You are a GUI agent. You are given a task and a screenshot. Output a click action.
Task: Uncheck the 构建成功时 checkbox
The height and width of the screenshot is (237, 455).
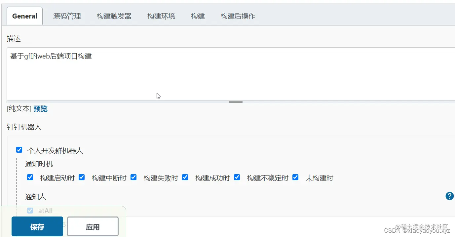185,177
